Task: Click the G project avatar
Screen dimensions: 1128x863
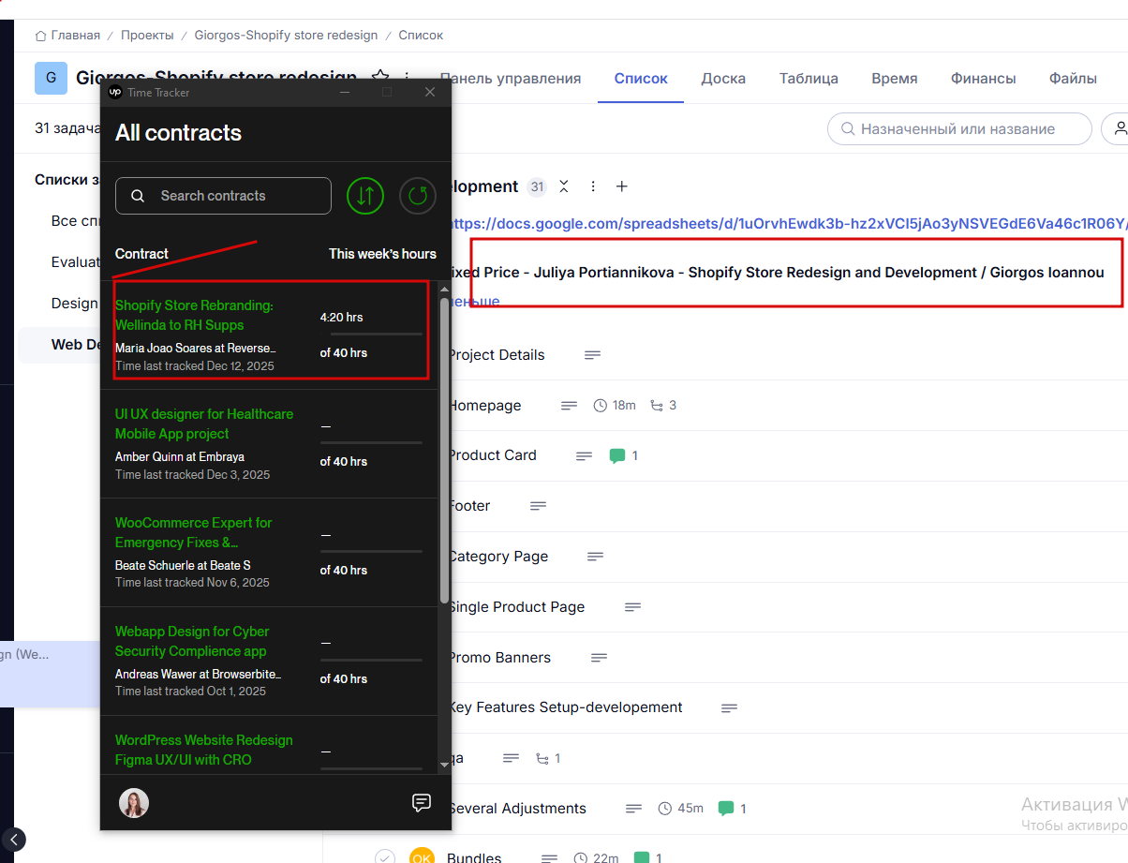Action: pos(51,78)
